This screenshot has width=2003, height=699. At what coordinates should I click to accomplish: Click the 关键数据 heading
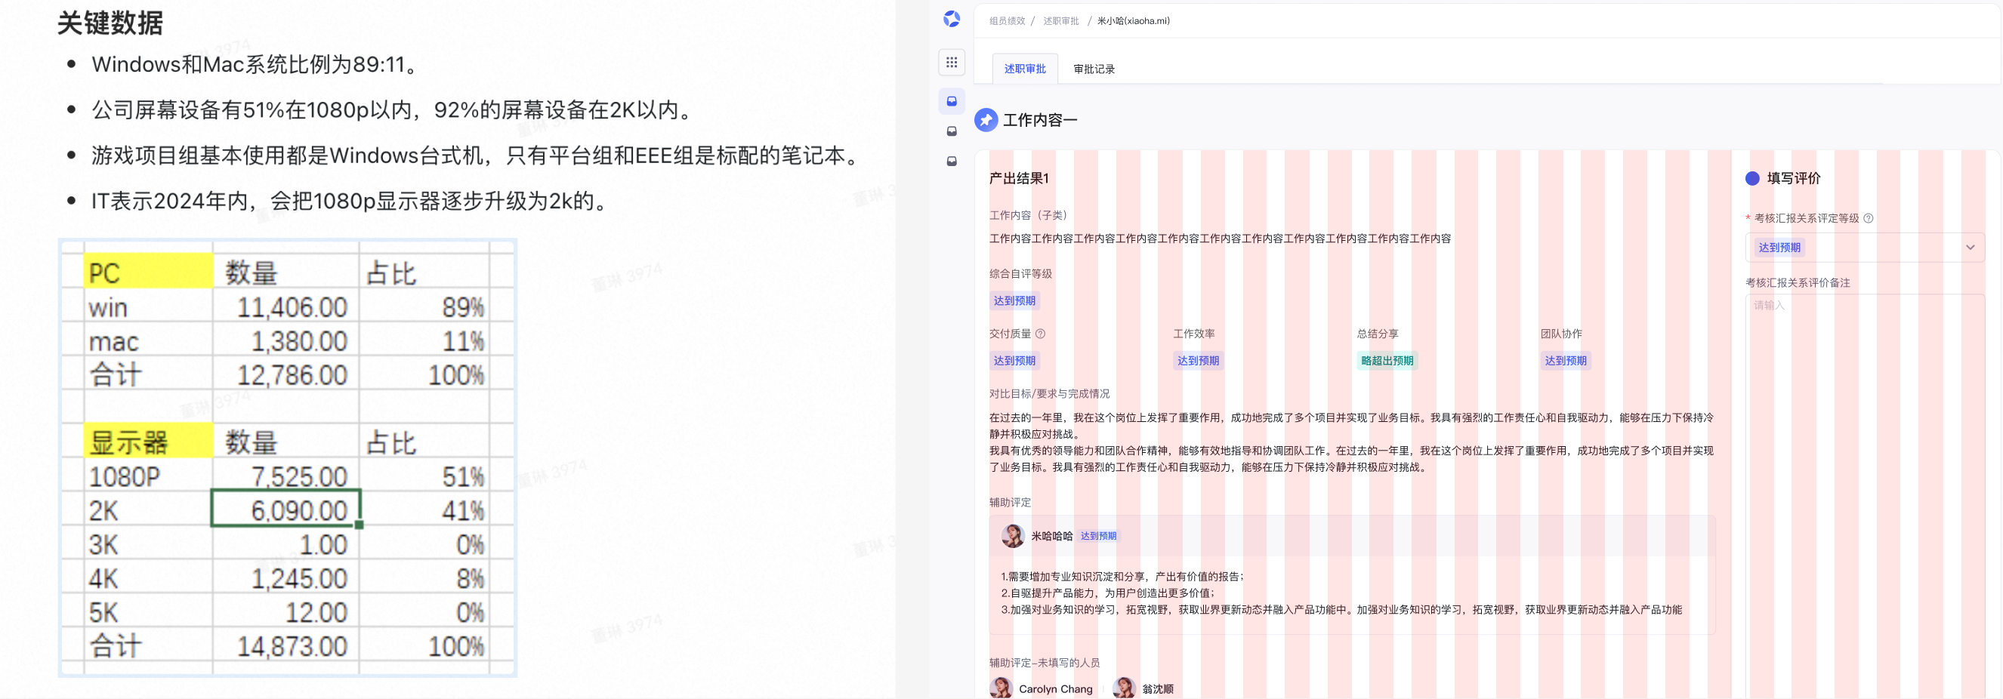(110, 23)
